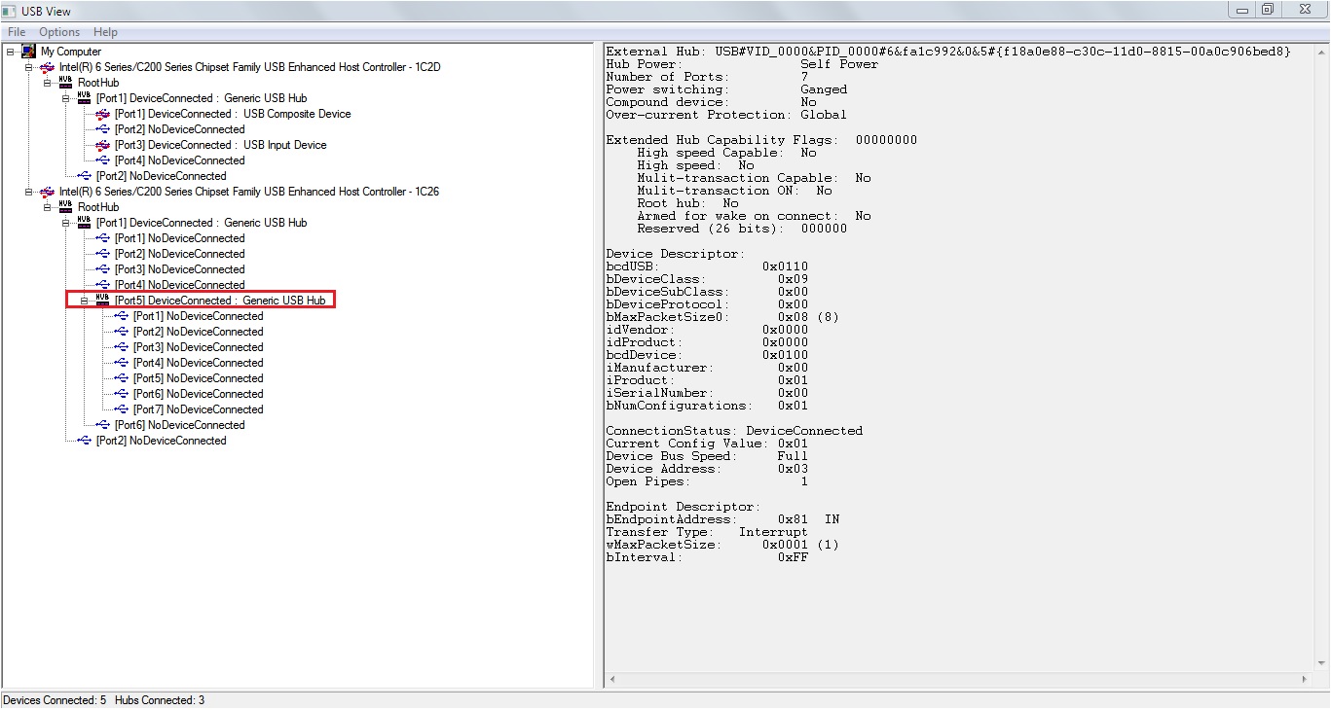
Task: Collapse the RootHub node under the 1C26 controller
Action: coord(45,207)
